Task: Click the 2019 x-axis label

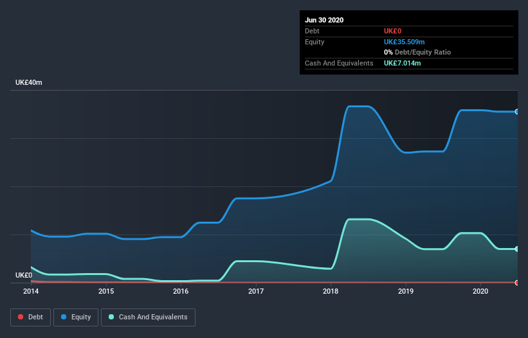Action: (406, 291)
